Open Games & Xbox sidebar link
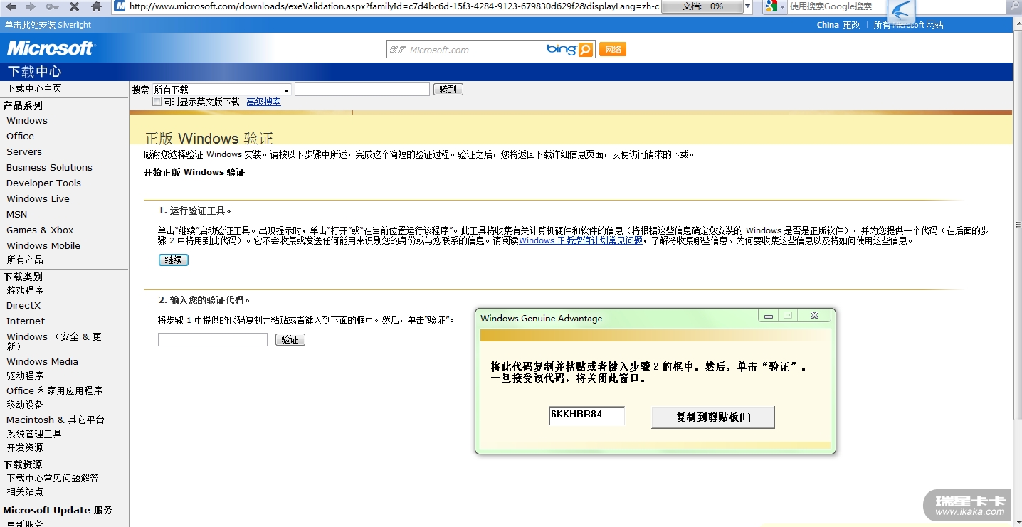 coord(40,230)
